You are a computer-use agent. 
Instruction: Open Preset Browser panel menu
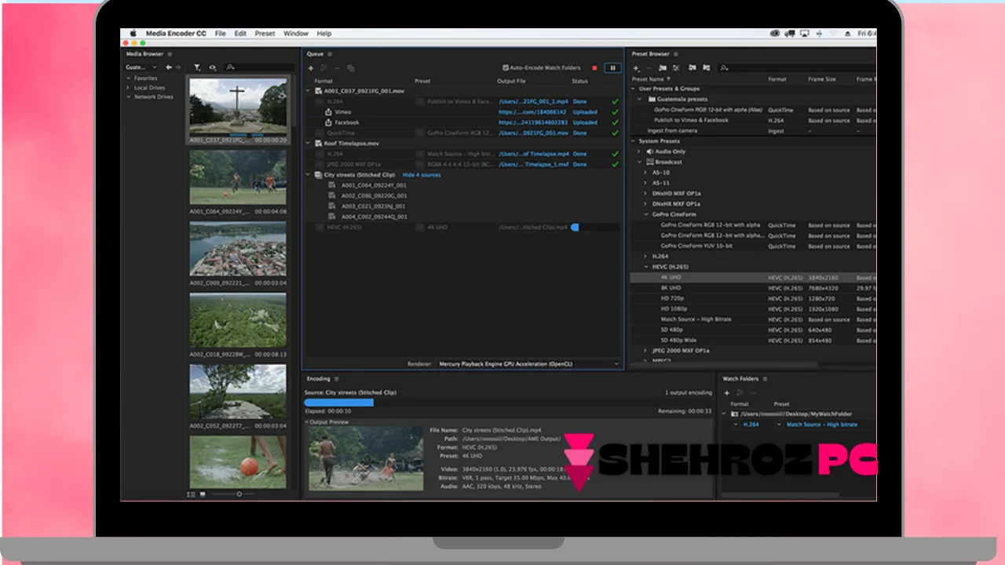pyautogui.click(x=677, y=54)
